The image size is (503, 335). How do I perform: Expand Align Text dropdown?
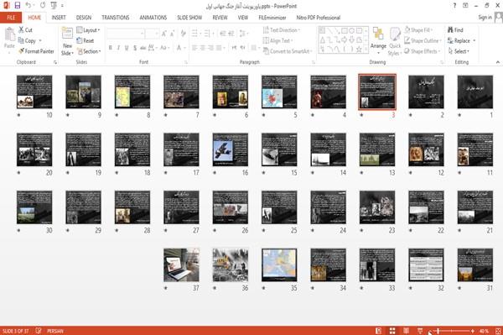tap(277, 40)
